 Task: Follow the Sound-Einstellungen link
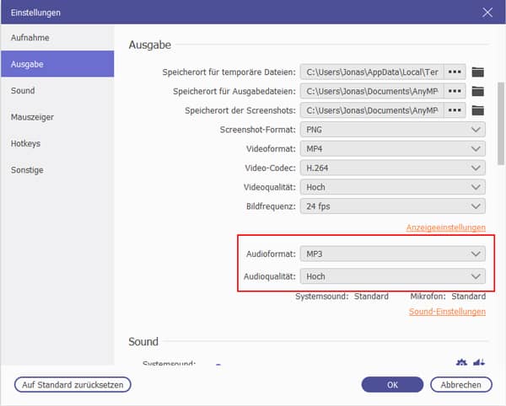[x=447, y=312]
